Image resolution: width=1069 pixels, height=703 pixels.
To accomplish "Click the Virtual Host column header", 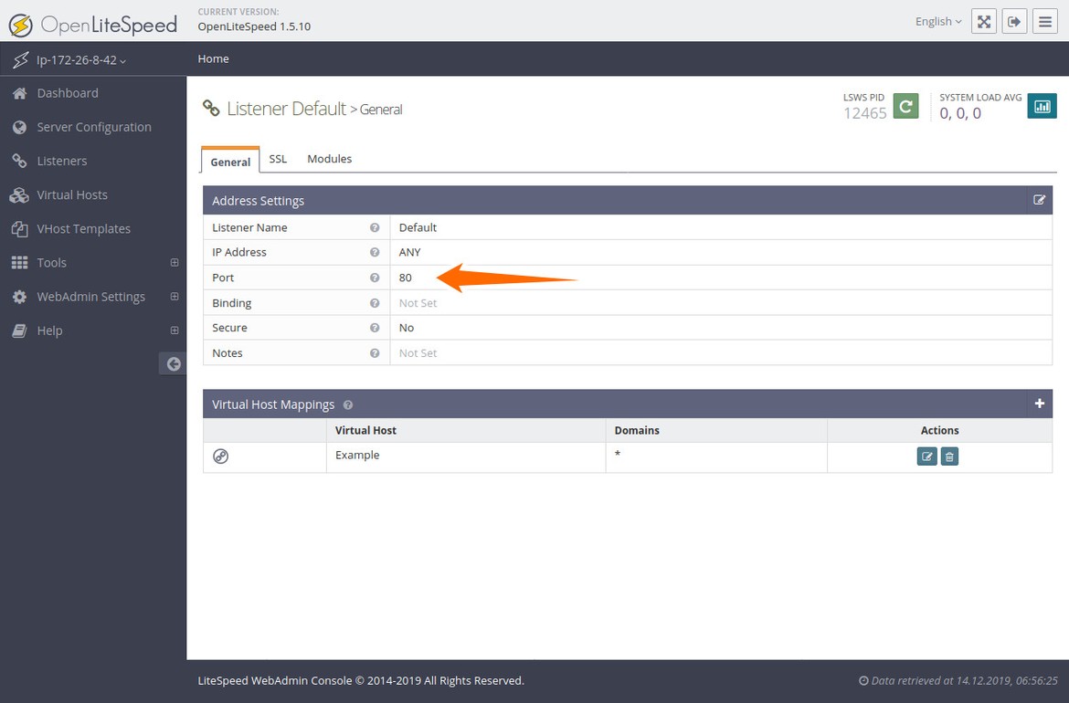I will click(365, 431).
